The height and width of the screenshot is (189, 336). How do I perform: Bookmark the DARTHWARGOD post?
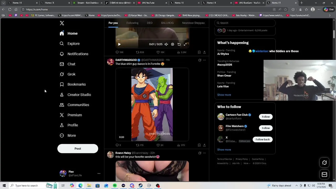click(x=199, y=145)
